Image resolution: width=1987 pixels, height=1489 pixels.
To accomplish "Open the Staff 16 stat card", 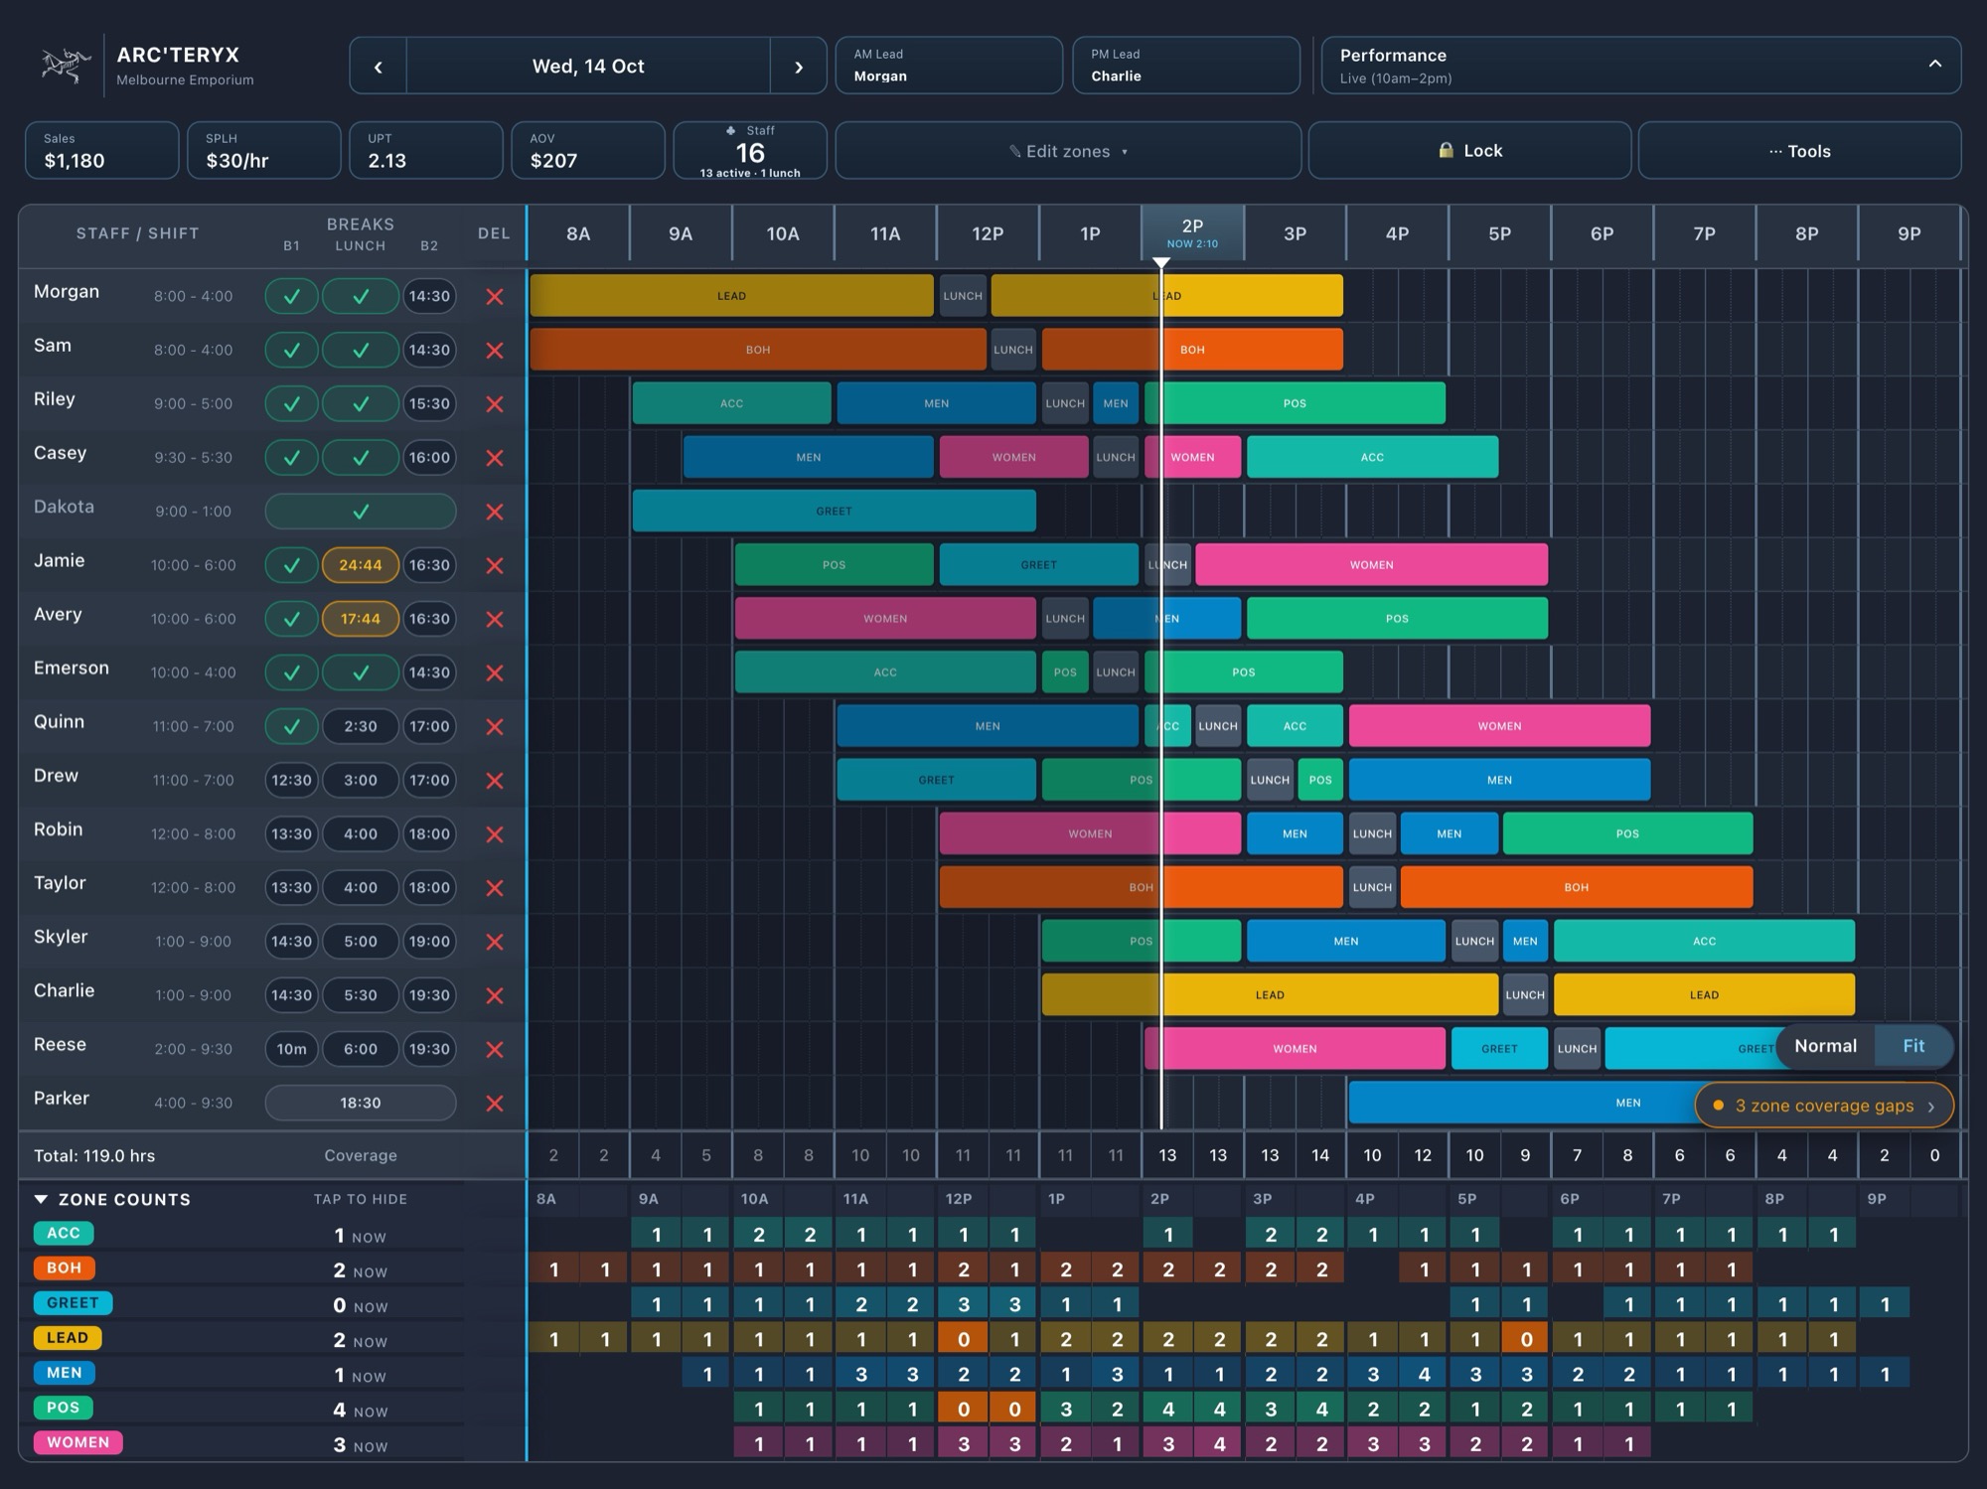I will coord(750,151).
